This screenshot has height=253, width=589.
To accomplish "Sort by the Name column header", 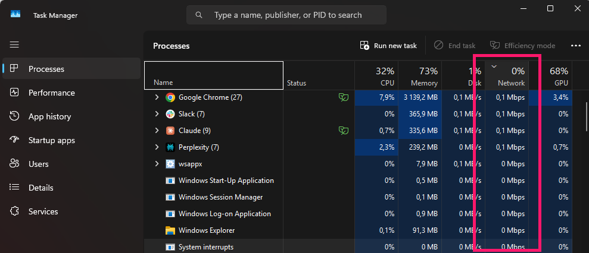I will (214, 75).
